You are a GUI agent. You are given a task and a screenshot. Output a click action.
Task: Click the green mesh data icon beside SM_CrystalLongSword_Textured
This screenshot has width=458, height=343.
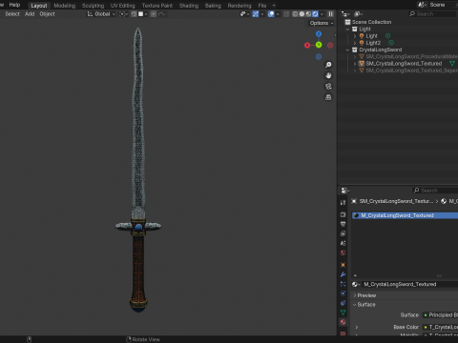point(452,64)
